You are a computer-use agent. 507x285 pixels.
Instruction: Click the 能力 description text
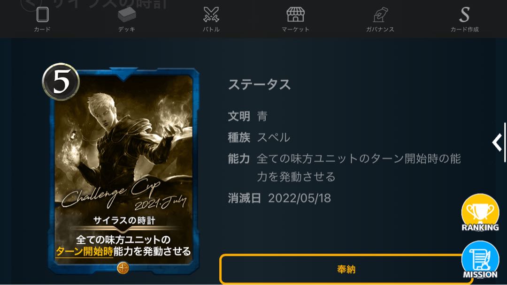(x=359, y=168)
